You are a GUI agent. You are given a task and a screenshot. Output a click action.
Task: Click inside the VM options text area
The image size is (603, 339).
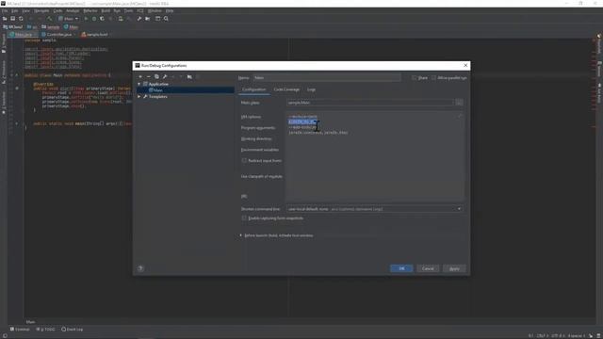tap(375, 156)
